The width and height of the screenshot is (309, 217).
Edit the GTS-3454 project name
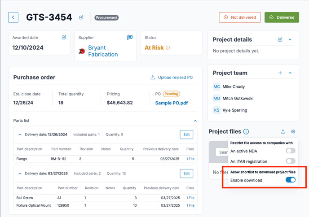click(81, 17)
